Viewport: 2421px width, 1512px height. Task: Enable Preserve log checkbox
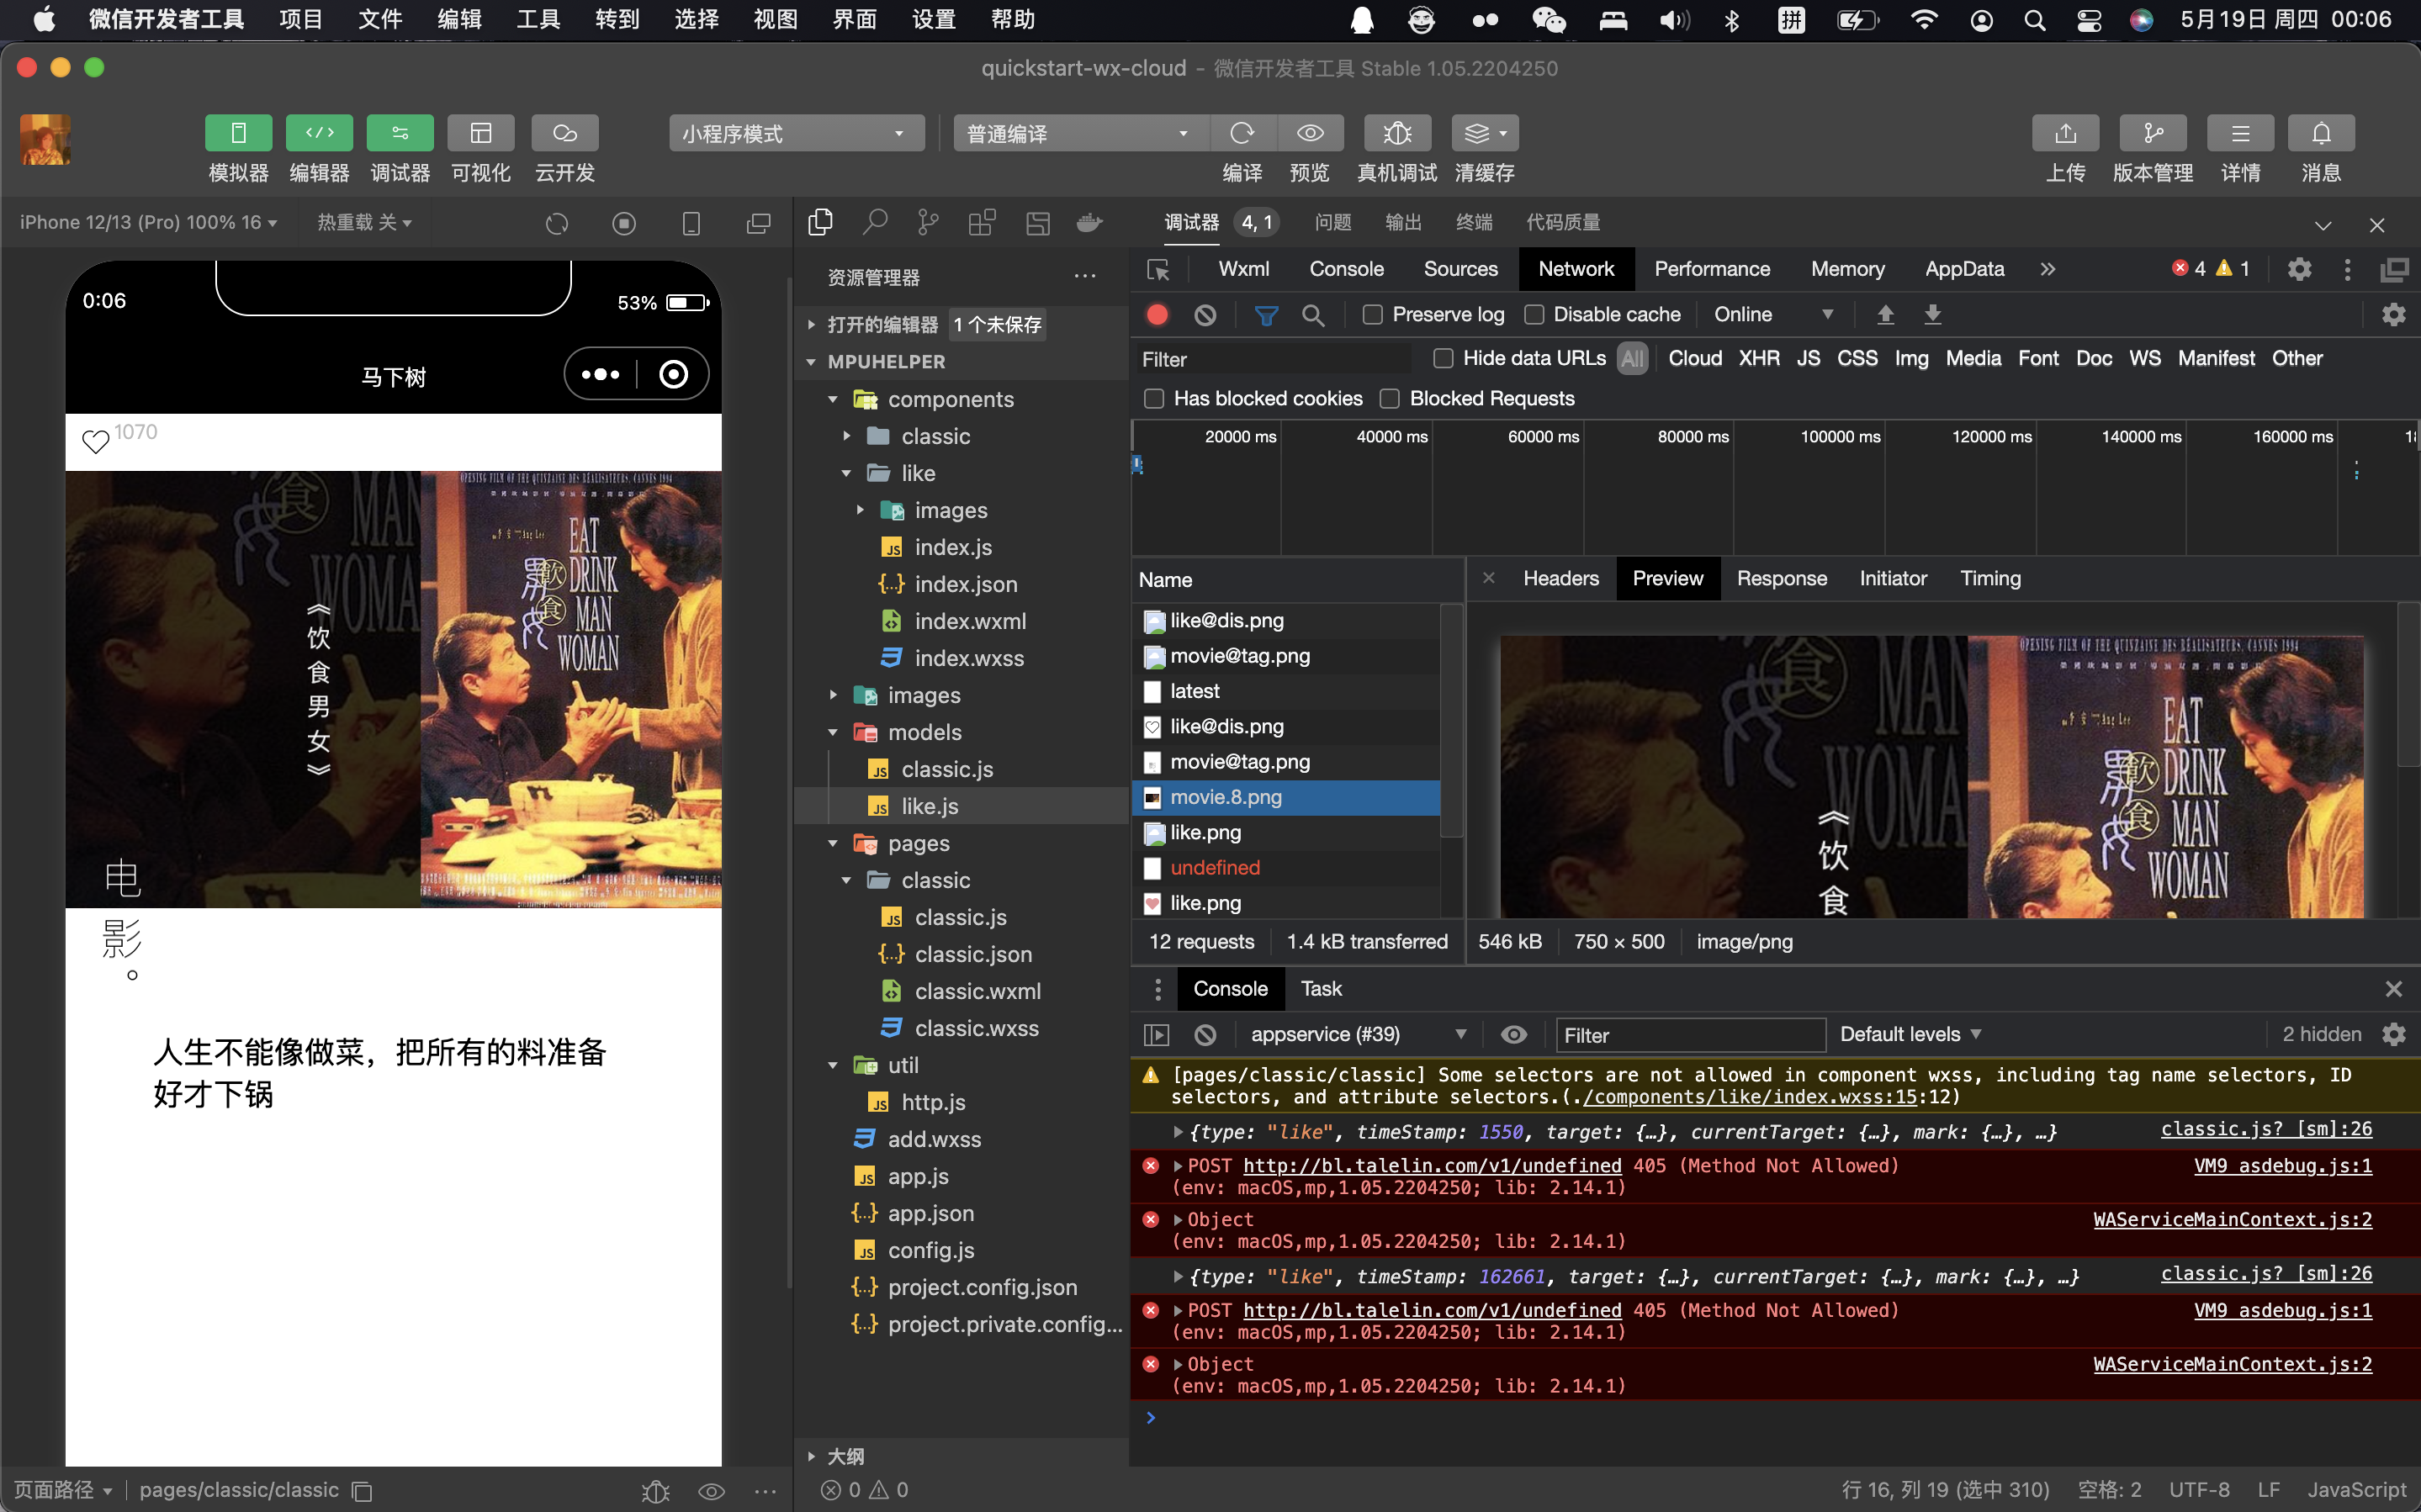[1373, 315]
